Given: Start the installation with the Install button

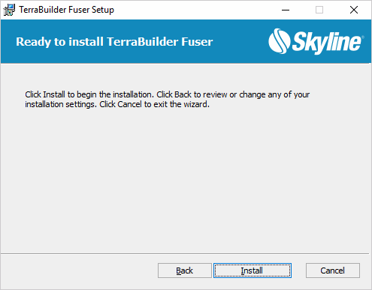Looking at the screenshot, I should [x=253, y=271].
